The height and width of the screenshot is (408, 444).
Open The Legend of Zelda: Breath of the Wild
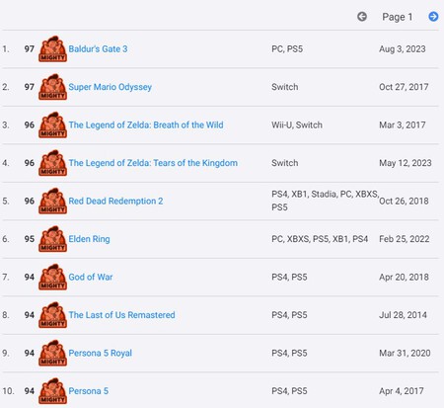[146, 124]
